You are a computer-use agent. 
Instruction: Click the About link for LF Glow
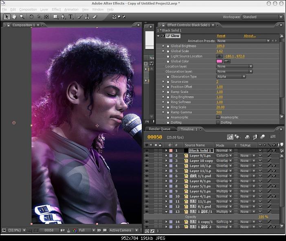(x=250, y=36)
